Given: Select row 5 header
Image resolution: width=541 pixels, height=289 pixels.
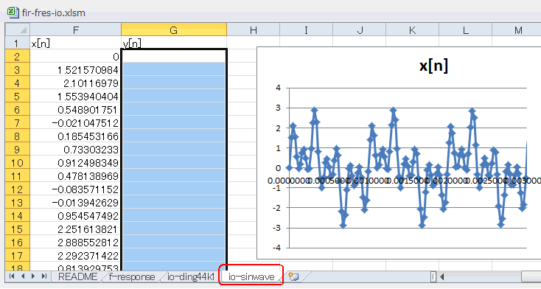Looking at the screenshot, I should point(18,97).
